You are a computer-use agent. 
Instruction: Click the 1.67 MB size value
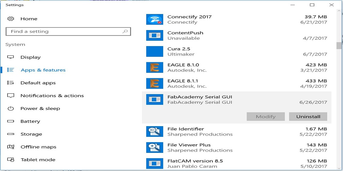(x=316, y=129)
